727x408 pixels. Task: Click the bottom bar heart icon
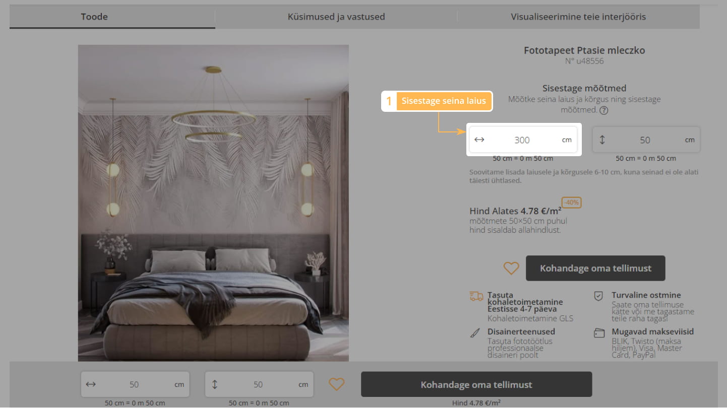click(x=337, y=384)
